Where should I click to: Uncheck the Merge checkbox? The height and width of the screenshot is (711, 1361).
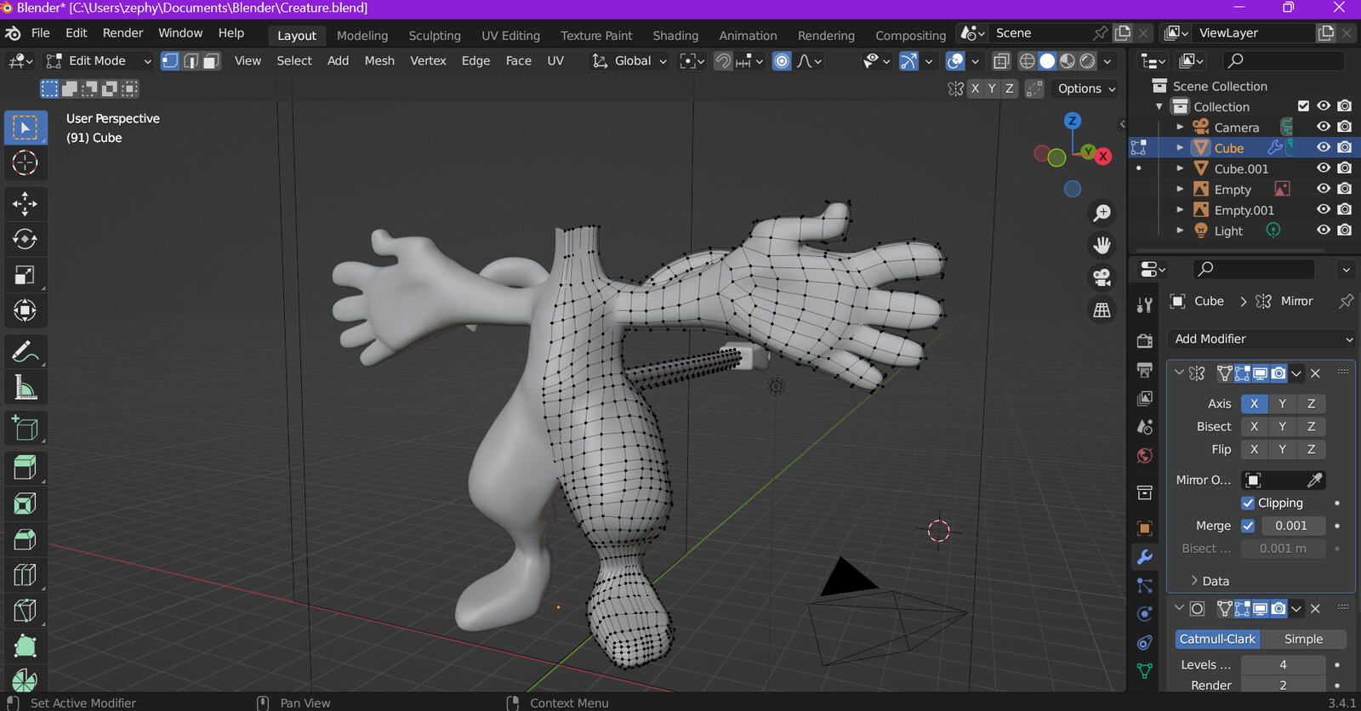1248,526
